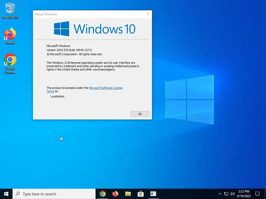Screen dimensions: 266x199
Task: Open the Action Center notifications icon
Action: pos(257,194)
